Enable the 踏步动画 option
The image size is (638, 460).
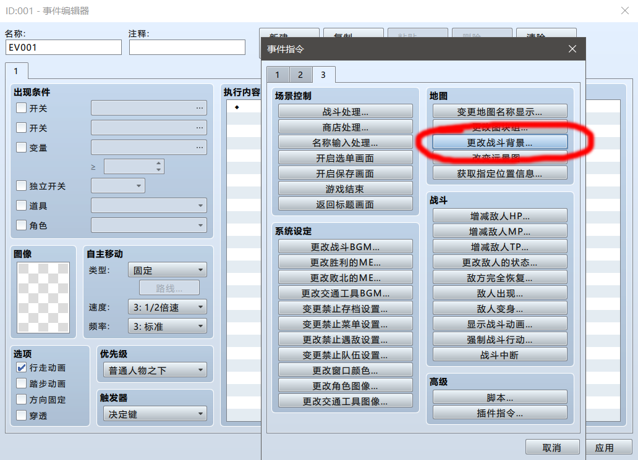pyautogui.click(x=21, y=383)
